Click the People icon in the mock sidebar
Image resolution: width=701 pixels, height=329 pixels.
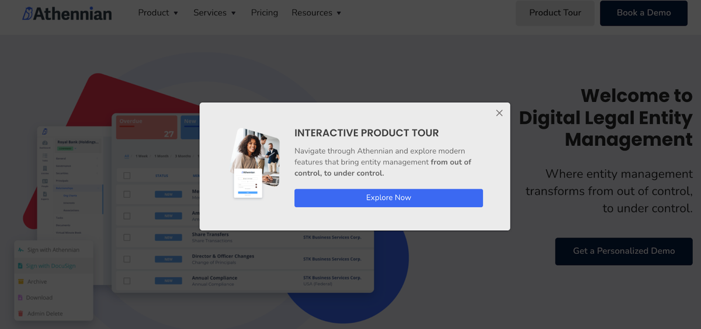(45, 181)
